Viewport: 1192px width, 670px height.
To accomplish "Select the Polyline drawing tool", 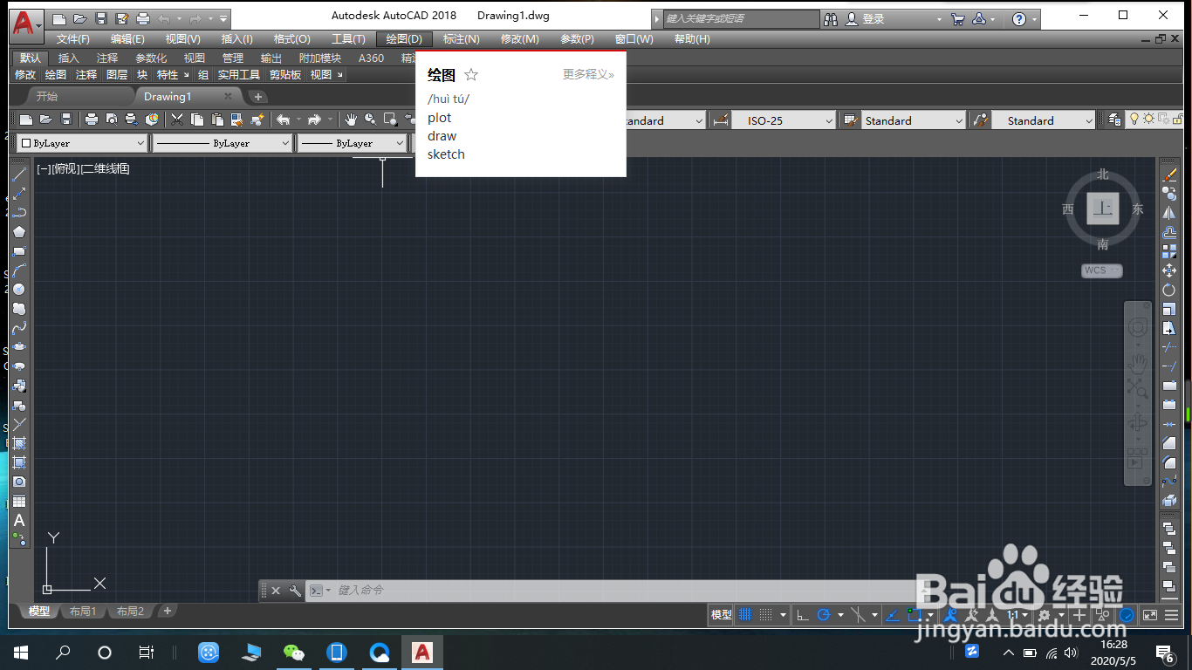I will point(19,213).
